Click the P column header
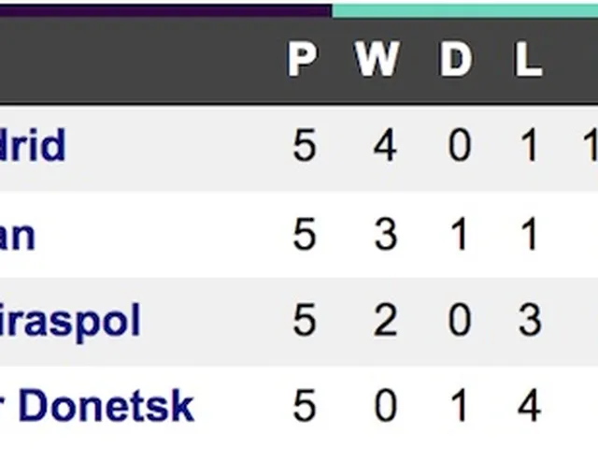 click(x=303, y=61)
